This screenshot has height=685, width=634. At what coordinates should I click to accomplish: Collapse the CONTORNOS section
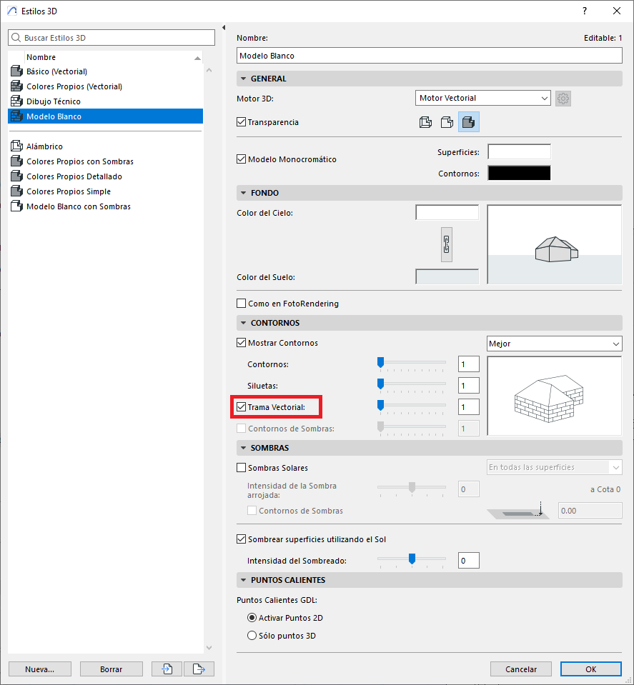[244, 323]
